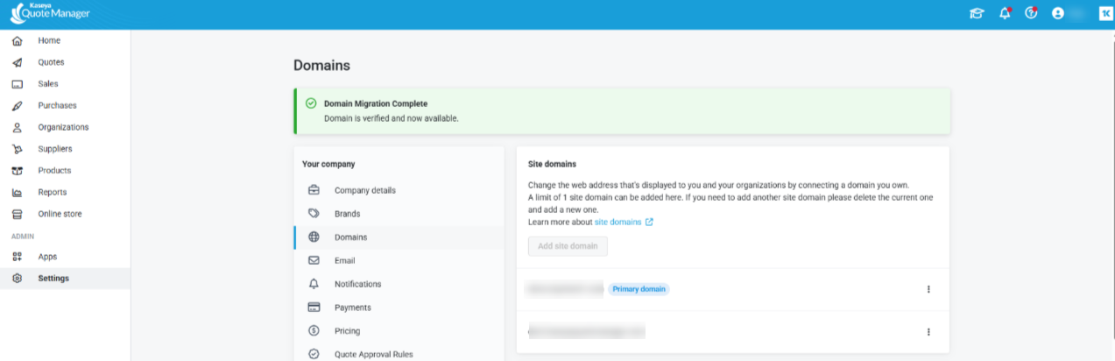Click the Domain Migration Complete checkmark icon

click(311, 103)
